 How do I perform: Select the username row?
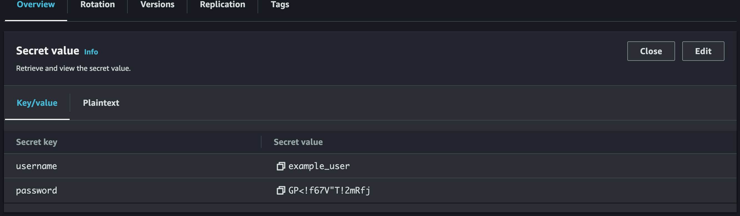click(36, 166)
